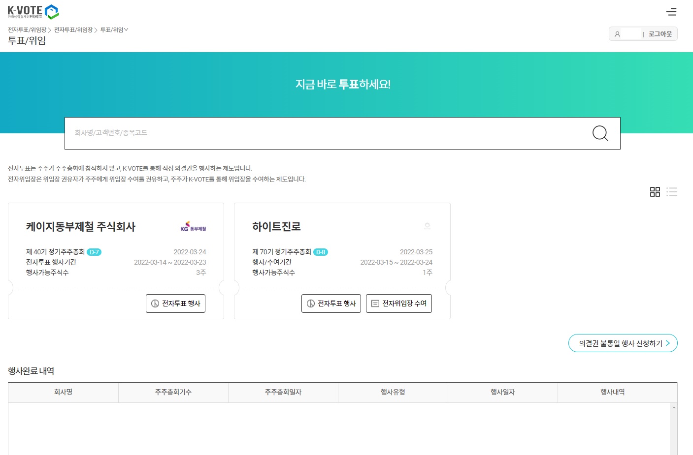Screen dimensions: 693x455
Task: Click 로그아웃 to log out
Action: [x=660, y=34]
